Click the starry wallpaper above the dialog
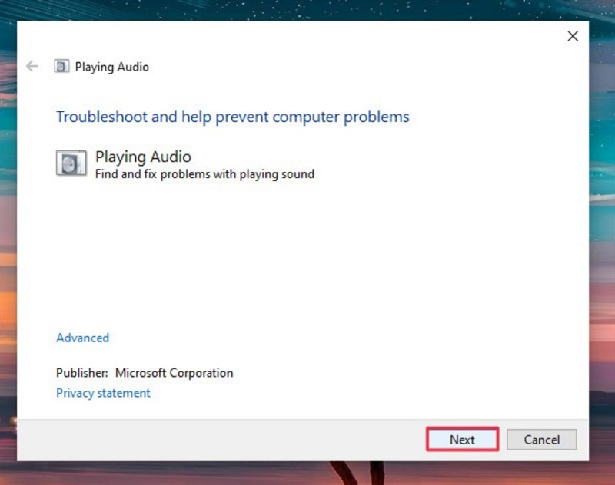The image size is (615, 485). (x=306, y=10)
